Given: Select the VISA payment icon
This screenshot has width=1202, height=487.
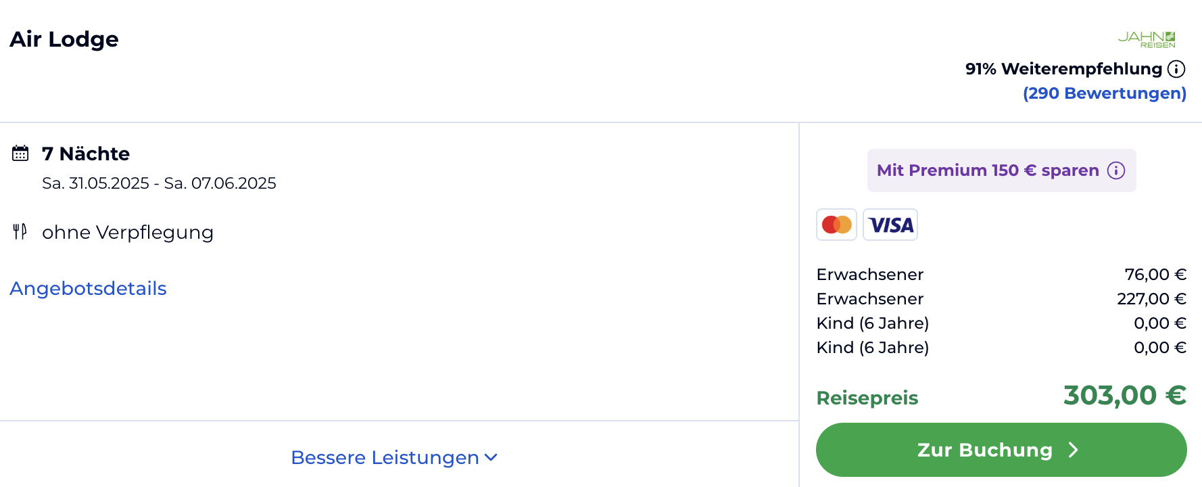Looking at the screenshot, I should [890, 225].
